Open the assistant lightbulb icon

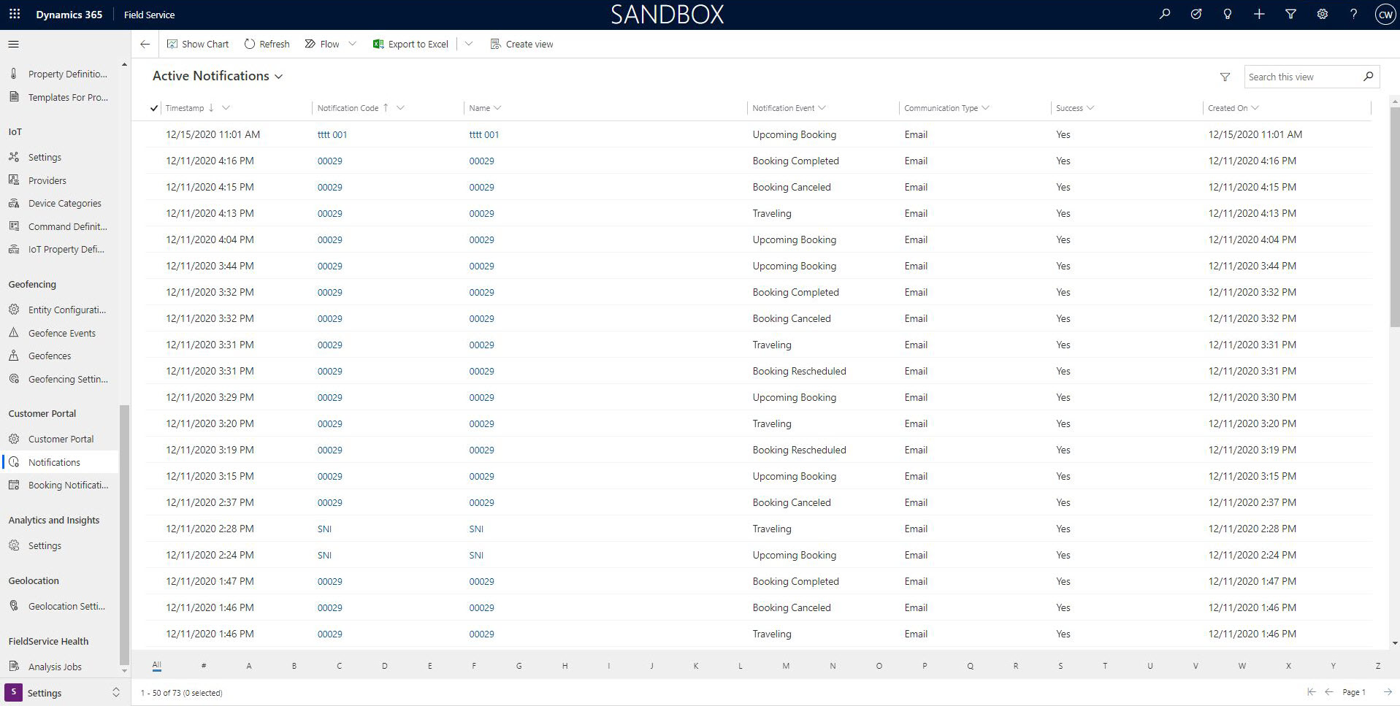1228,14
